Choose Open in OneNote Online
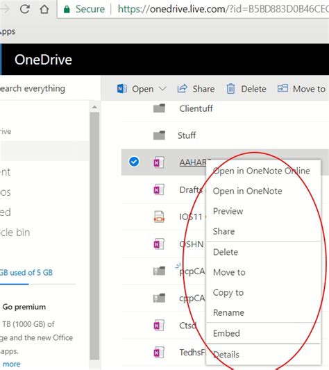 click(x=263, y=171)
